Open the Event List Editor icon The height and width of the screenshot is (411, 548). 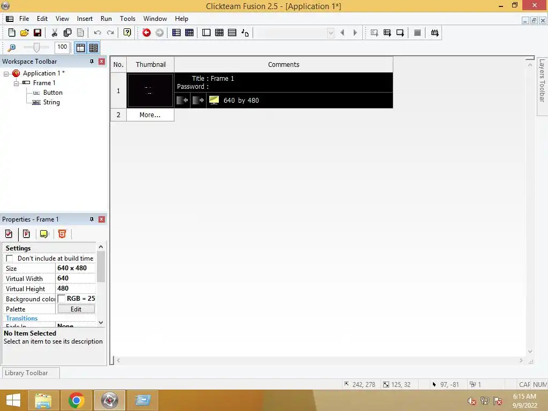[232, 33]
